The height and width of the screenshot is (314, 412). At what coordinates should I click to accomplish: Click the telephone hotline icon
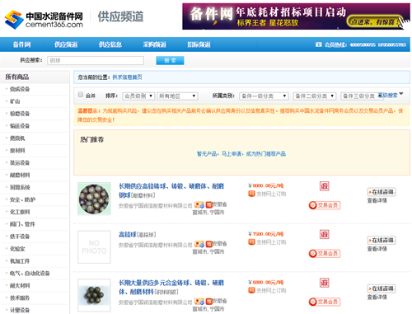319,45
